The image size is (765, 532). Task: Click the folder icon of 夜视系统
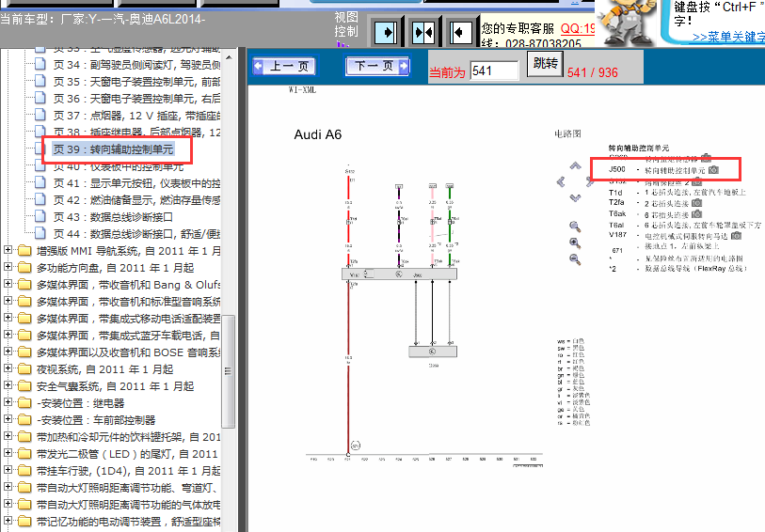(24, 369)
